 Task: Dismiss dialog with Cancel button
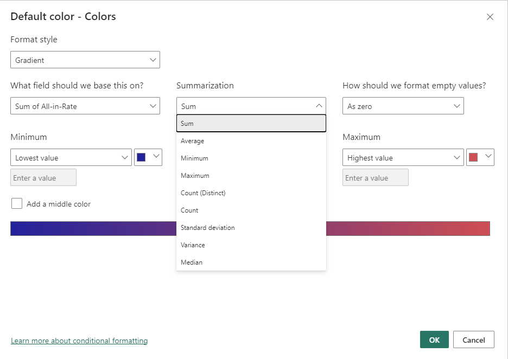(474, 339)
